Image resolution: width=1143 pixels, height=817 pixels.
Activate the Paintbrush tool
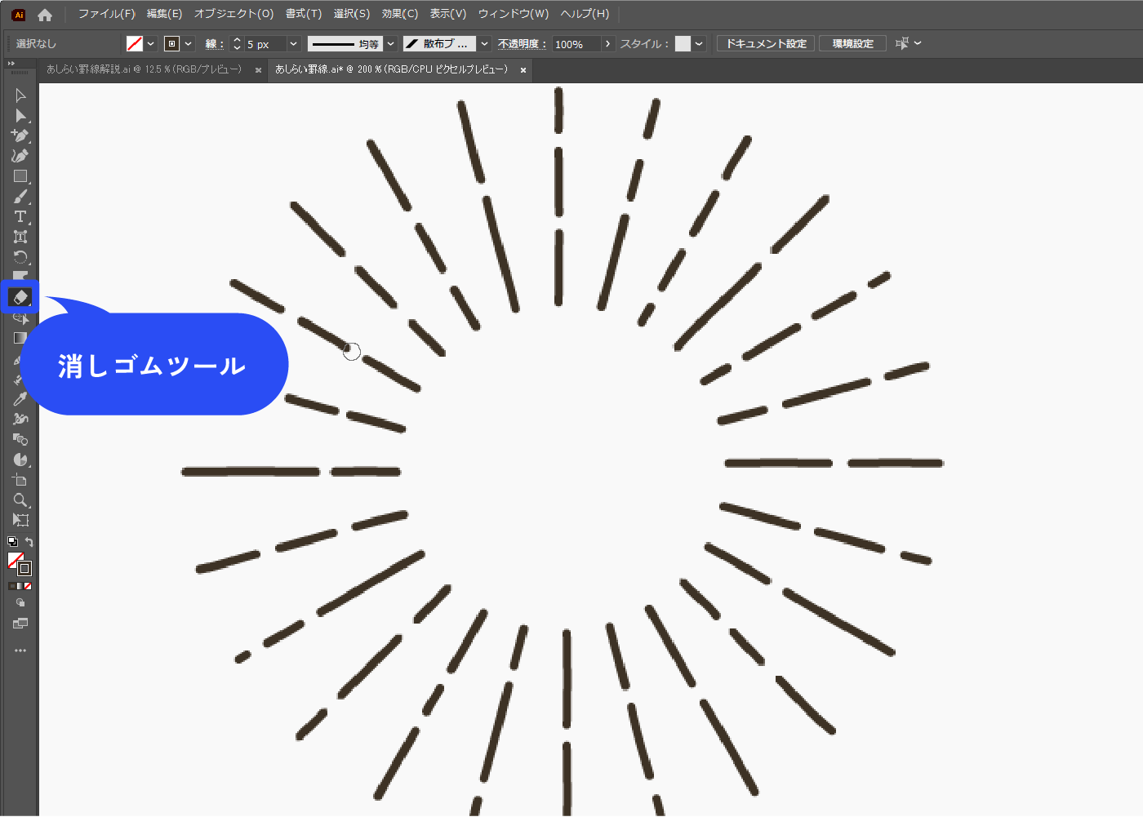20,197
